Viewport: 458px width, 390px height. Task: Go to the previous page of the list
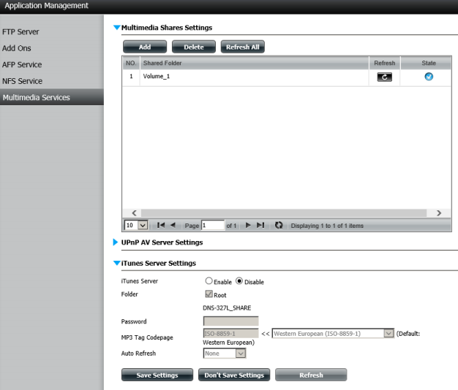click(173, 226)
